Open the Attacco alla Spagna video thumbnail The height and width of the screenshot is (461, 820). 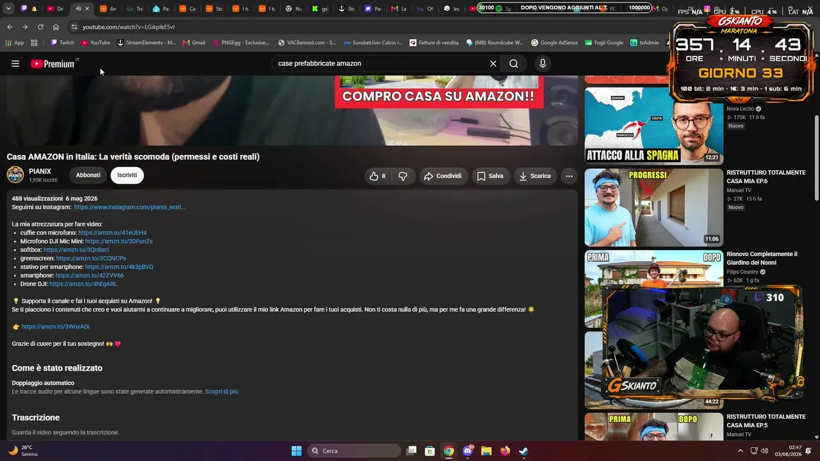653,125
